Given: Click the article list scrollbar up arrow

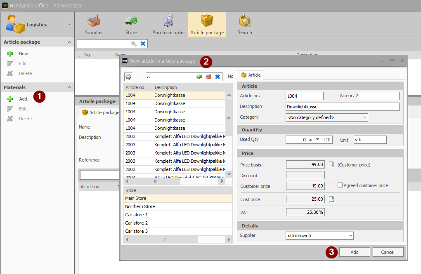Looking at the screenshot, I should tap(229, 95).
